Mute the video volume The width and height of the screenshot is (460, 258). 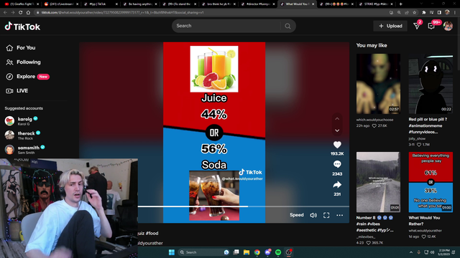click(x=313, y=215)
